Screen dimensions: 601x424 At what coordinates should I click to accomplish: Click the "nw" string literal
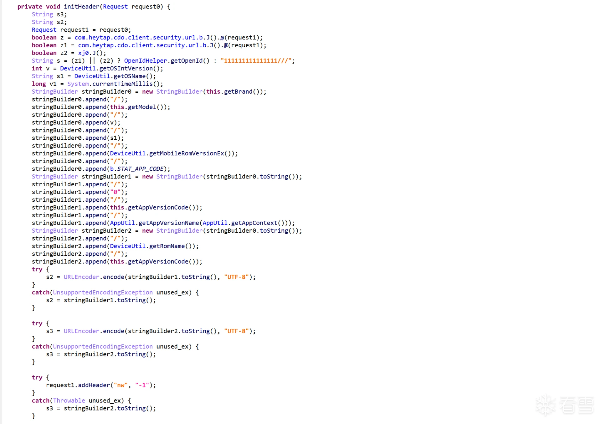[121, 385]
